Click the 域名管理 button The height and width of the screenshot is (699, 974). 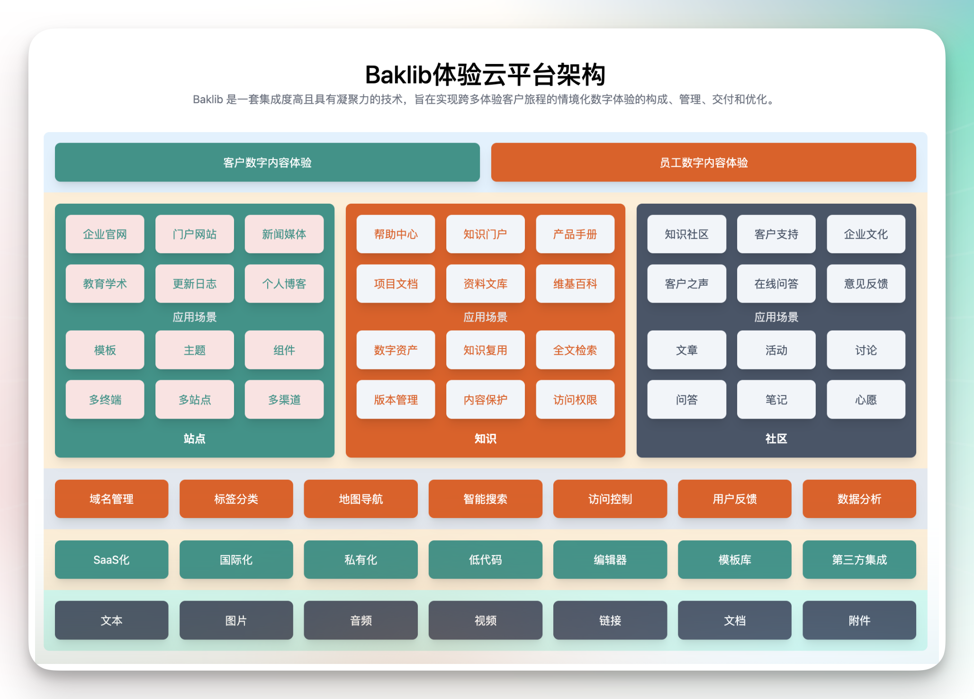click(111, 499)
